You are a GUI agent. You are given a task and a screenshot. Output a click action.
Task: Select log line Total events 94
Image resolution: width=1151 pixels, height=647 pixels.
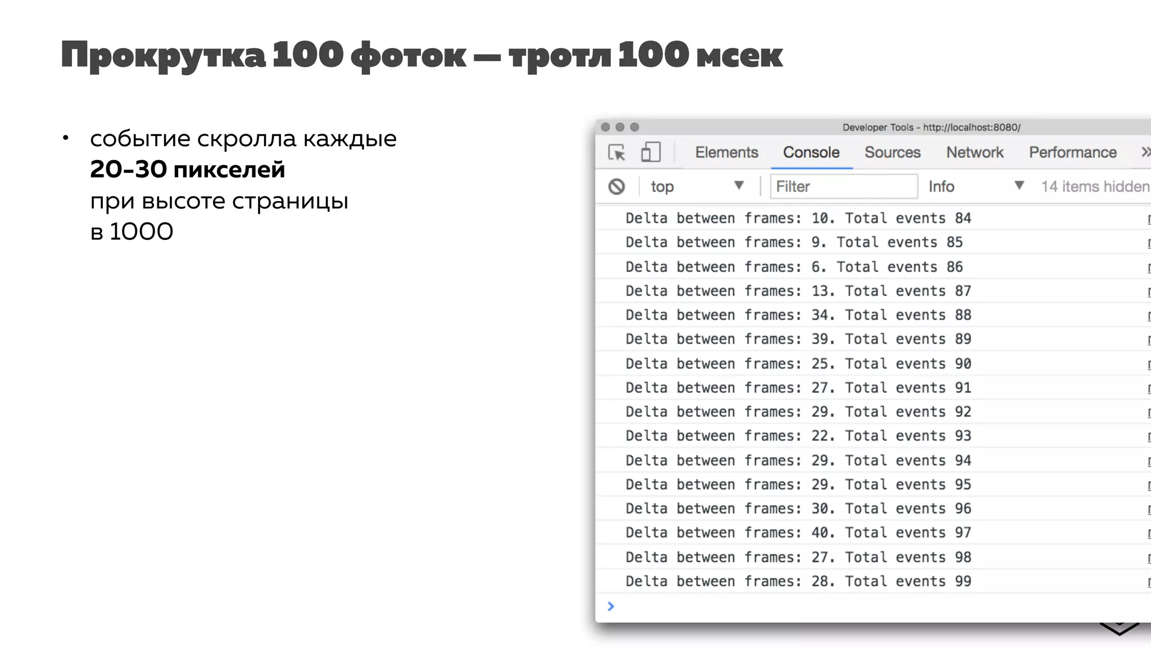pos(872,461)
